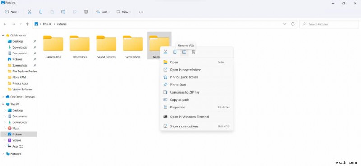Open recent locations dropdown chevron
Screen dimensions: 361x166
[x=20, y=24]
